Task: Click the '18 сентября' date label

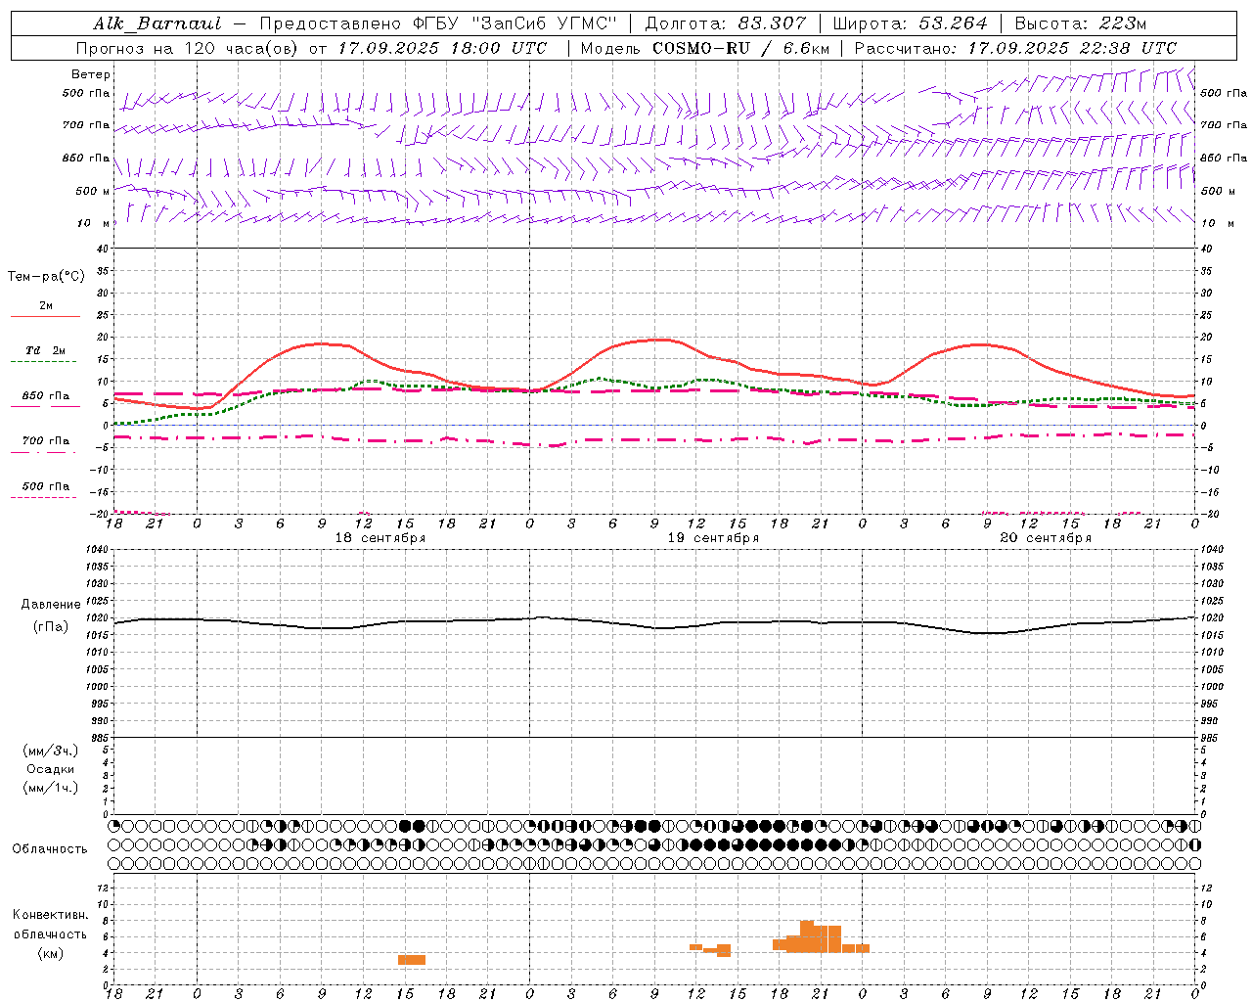Action: [x=380, y=538]
